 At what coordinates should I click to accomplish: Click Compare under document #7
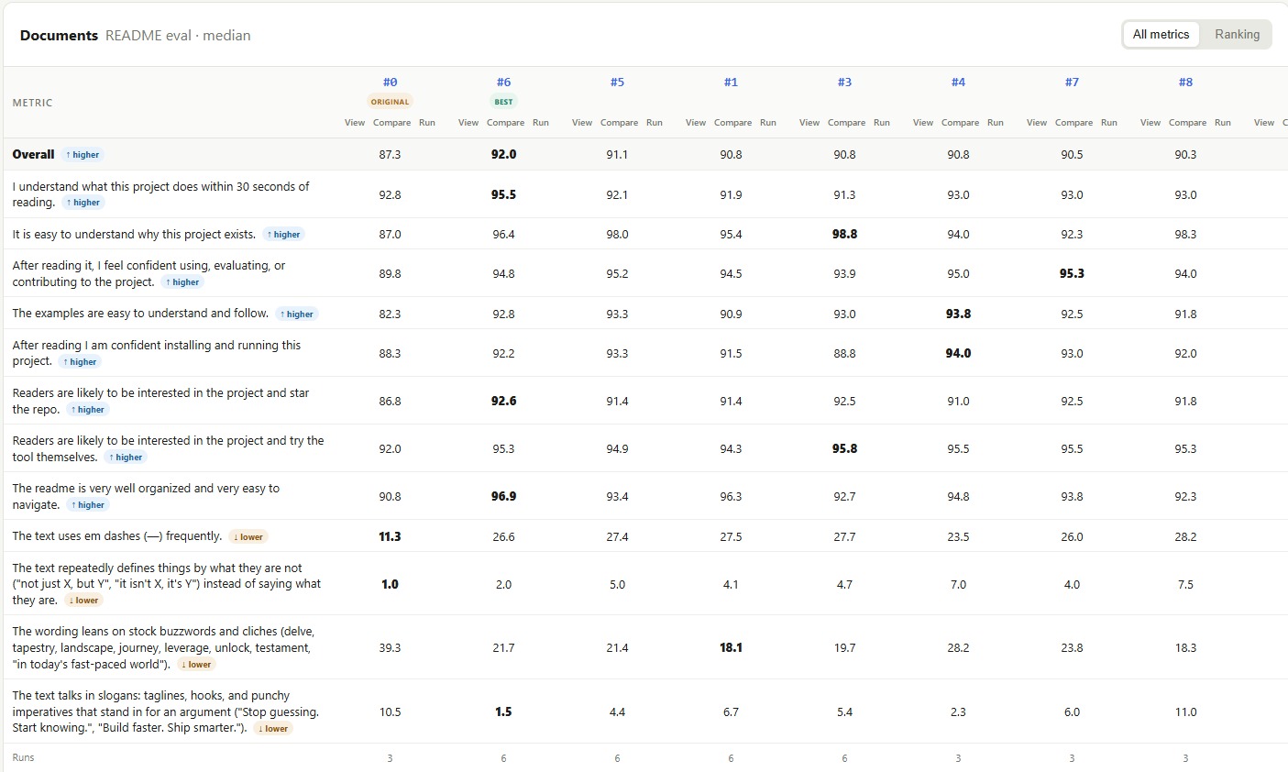click(1073, 123)
